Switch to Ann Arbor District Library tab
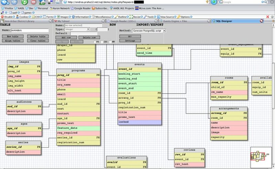Image resolution: width=275 pixels, height=169 pixels. (x=26, y=21)
